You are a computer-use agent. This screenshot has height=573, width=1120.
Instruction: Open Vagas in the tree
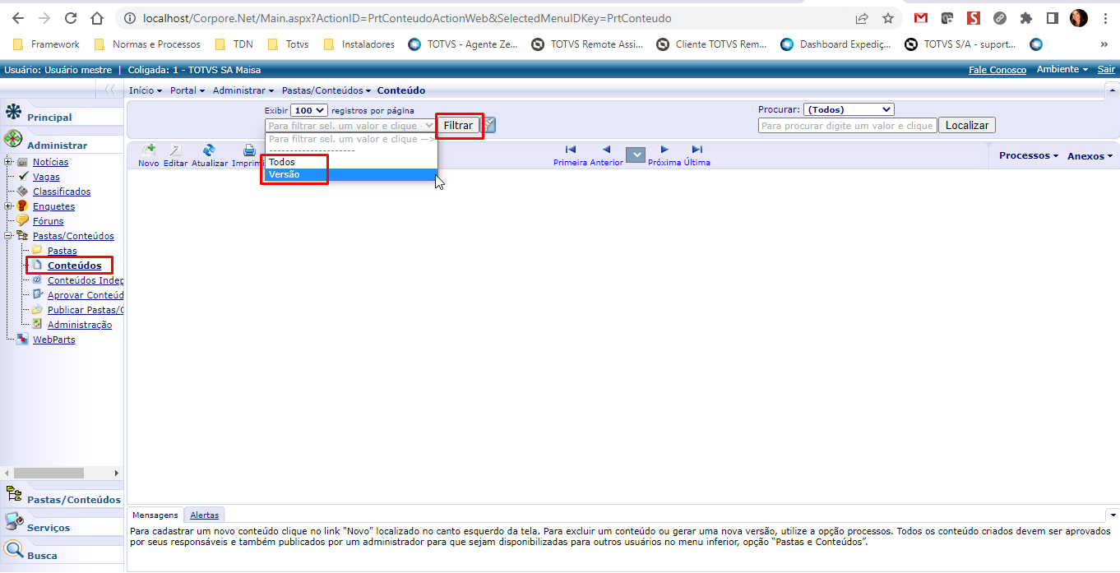click(x=46, y=177)
